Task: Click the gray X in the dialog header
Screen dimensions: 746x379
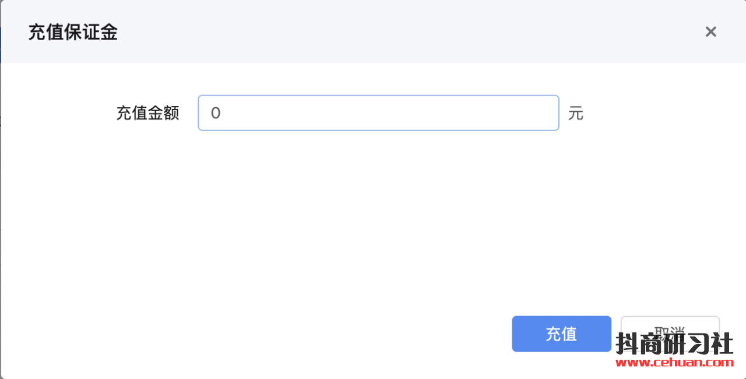Action: [x=710, y=31]
